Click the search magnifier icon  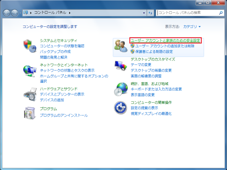(x=221, y=13)
